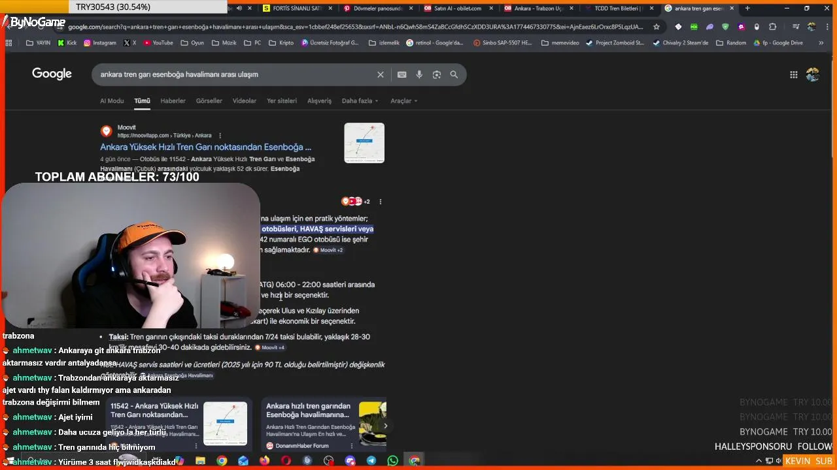Screen dimensions: 837x470
Task: Open the browser profile avatar in toolbar
Action: click(x=811, y=27)
